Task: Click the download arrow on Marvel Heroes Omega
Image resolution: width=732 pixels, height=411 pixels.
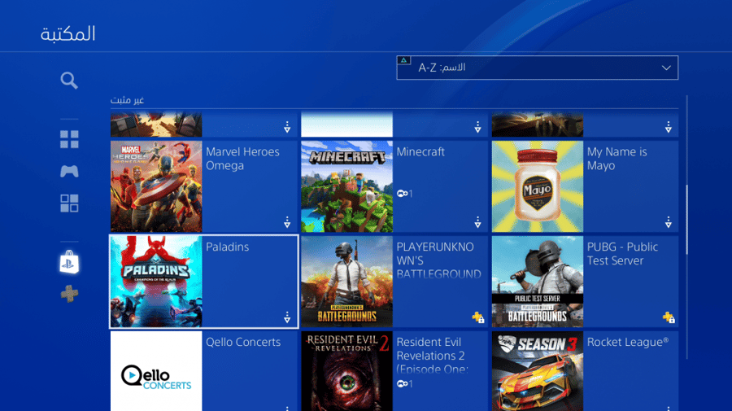Action: click(287, 222)
